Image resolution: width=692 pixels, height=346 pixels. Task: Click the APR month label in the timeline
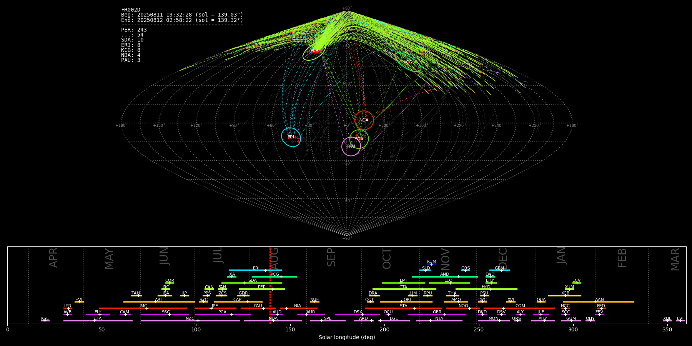(x=54, y=258)
